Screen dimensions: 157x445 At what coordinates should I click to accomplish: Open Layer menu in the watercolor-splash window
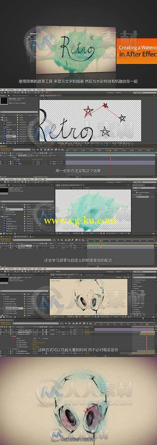(x=17, y=179)
